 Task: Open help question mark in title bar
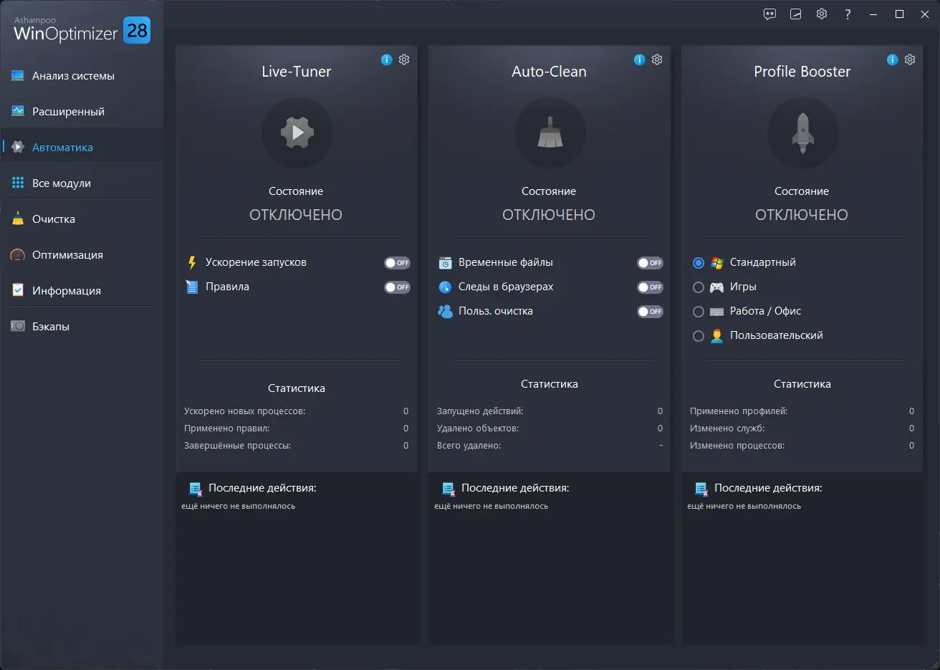[x=848, y=14]
